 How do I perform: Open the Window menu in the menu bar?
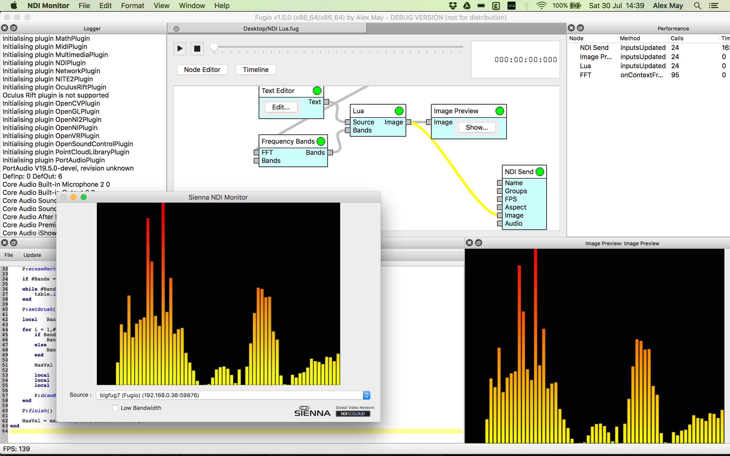click(192, 5)
